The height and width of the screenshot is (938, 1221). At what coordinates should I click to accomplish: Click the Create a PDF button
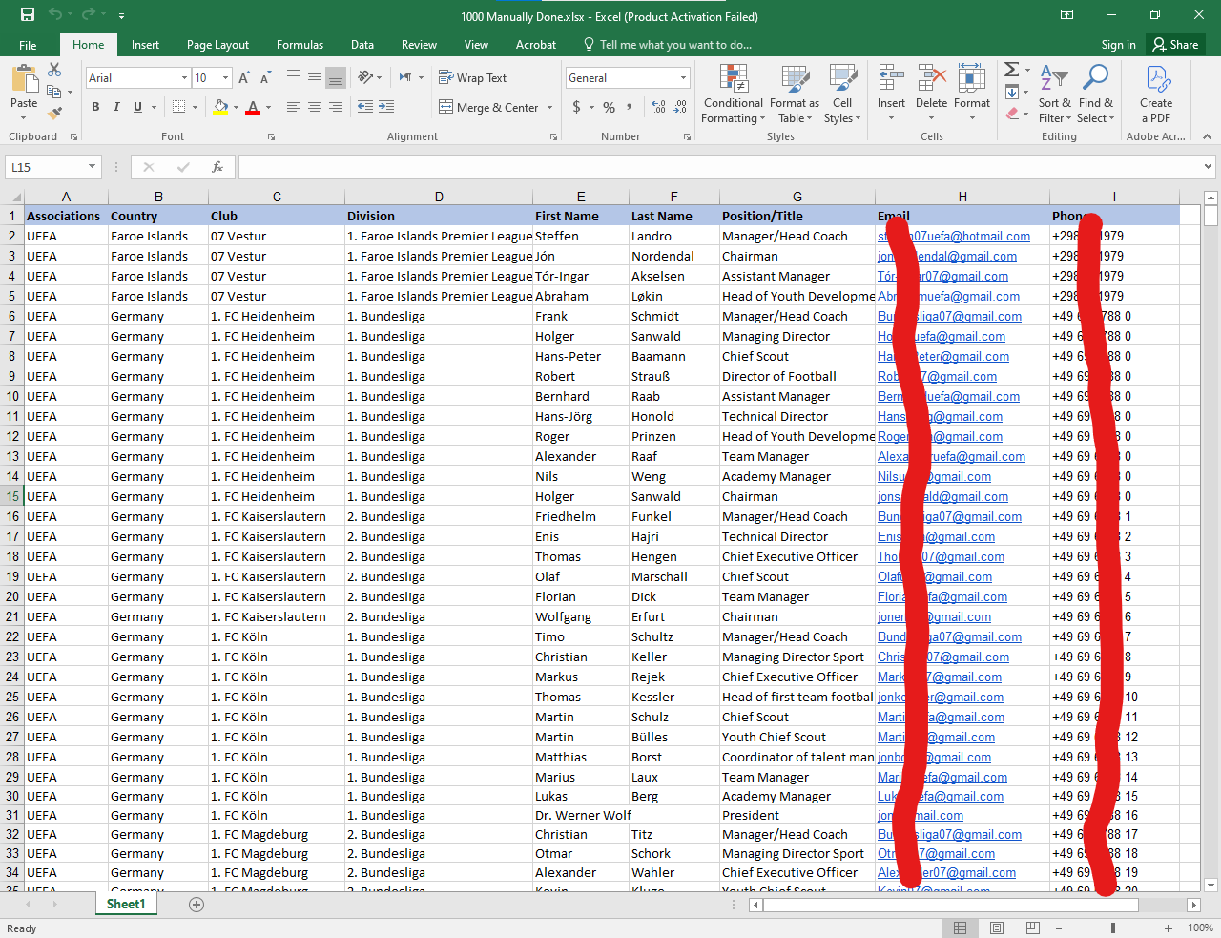1155,94
